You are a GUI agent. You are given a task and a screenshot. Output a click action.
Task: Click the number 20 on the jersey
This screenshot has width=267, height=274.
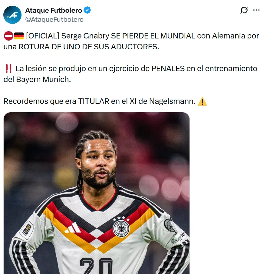pyautogui.click(x=96, y=266)
